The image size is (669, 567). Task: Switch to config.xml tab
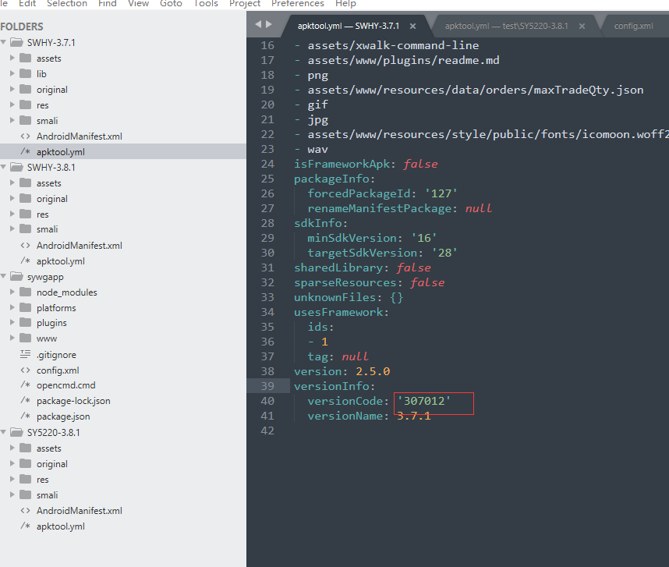point(634,26)
